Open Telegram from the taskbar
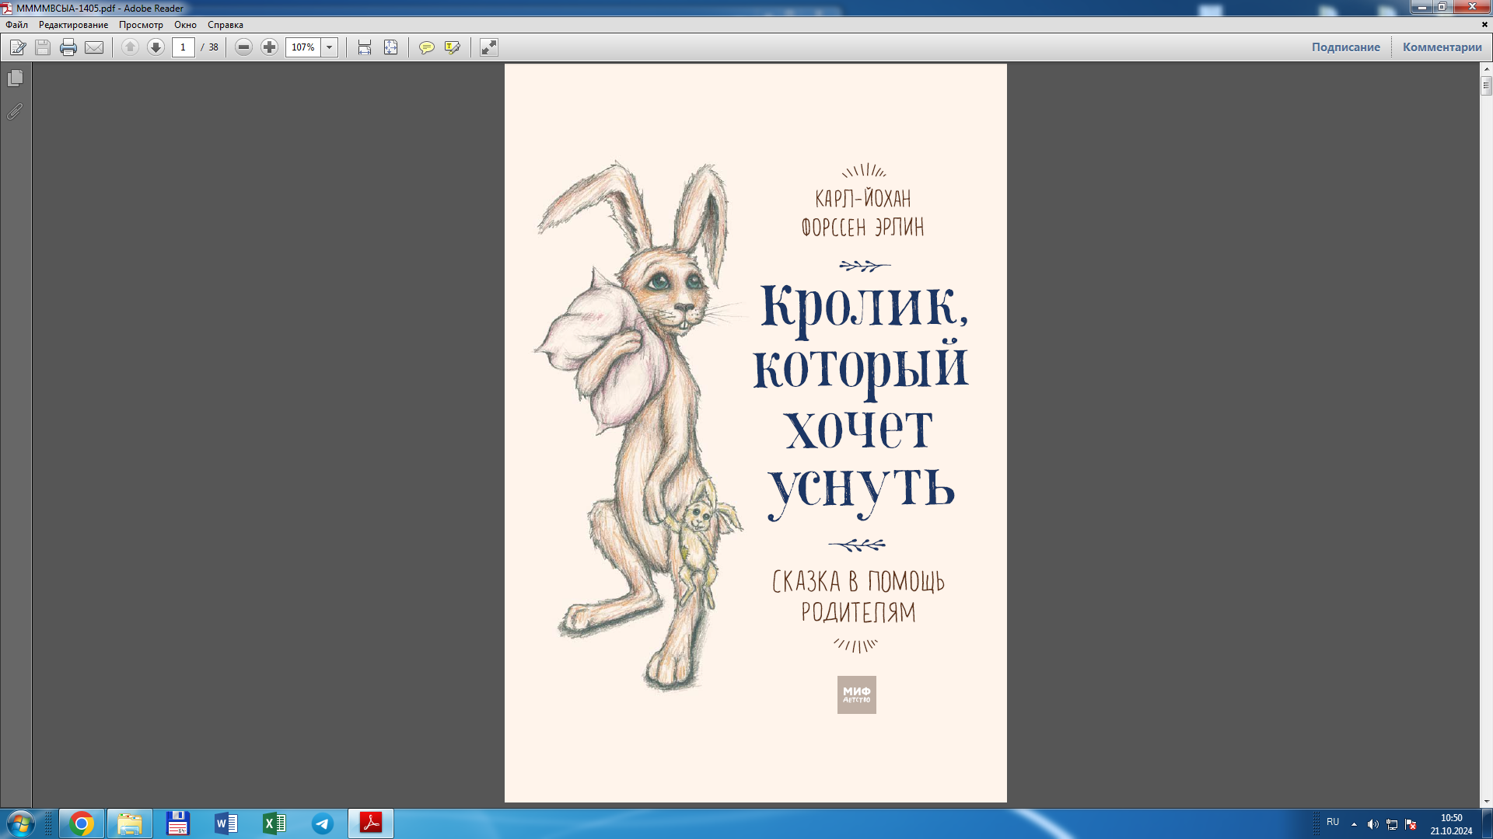This screenshot has width=1493, height=839. (323, 824)
